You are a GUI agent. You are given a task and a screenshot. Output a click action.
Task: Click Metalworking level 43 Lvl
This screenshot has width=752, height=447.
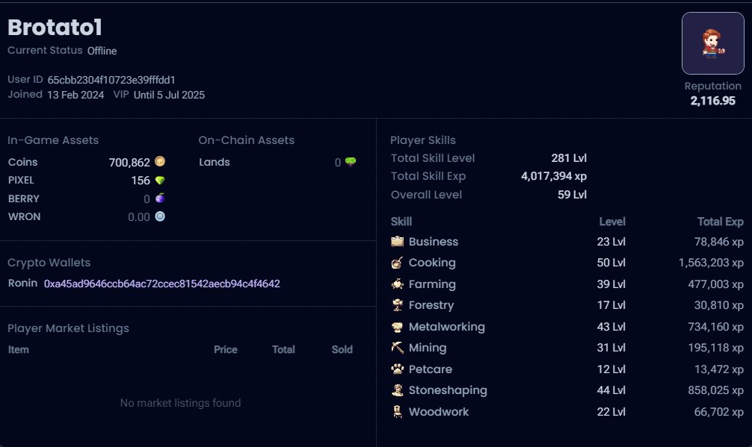point(611,327)
